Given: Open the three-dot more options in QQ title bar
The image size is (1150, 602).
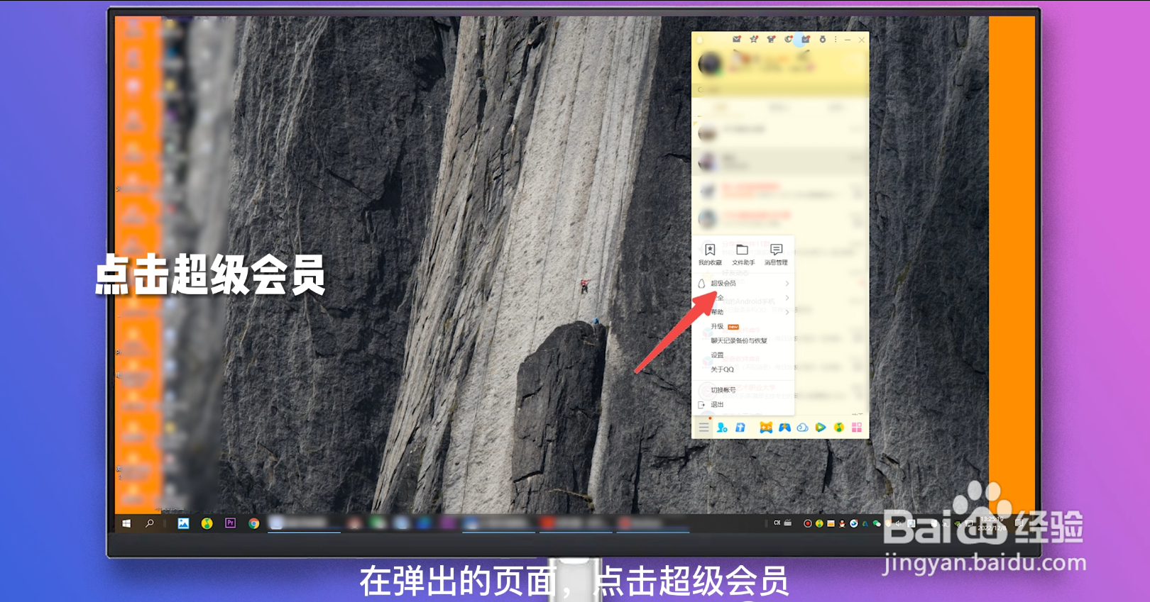Looking at the screenshot, I should (836, 39).
